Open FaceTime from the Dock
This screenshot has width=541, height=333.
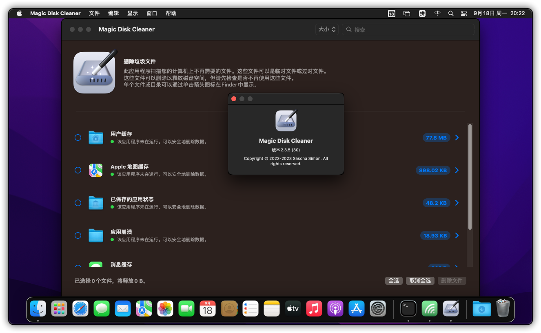tap(186, 309)
